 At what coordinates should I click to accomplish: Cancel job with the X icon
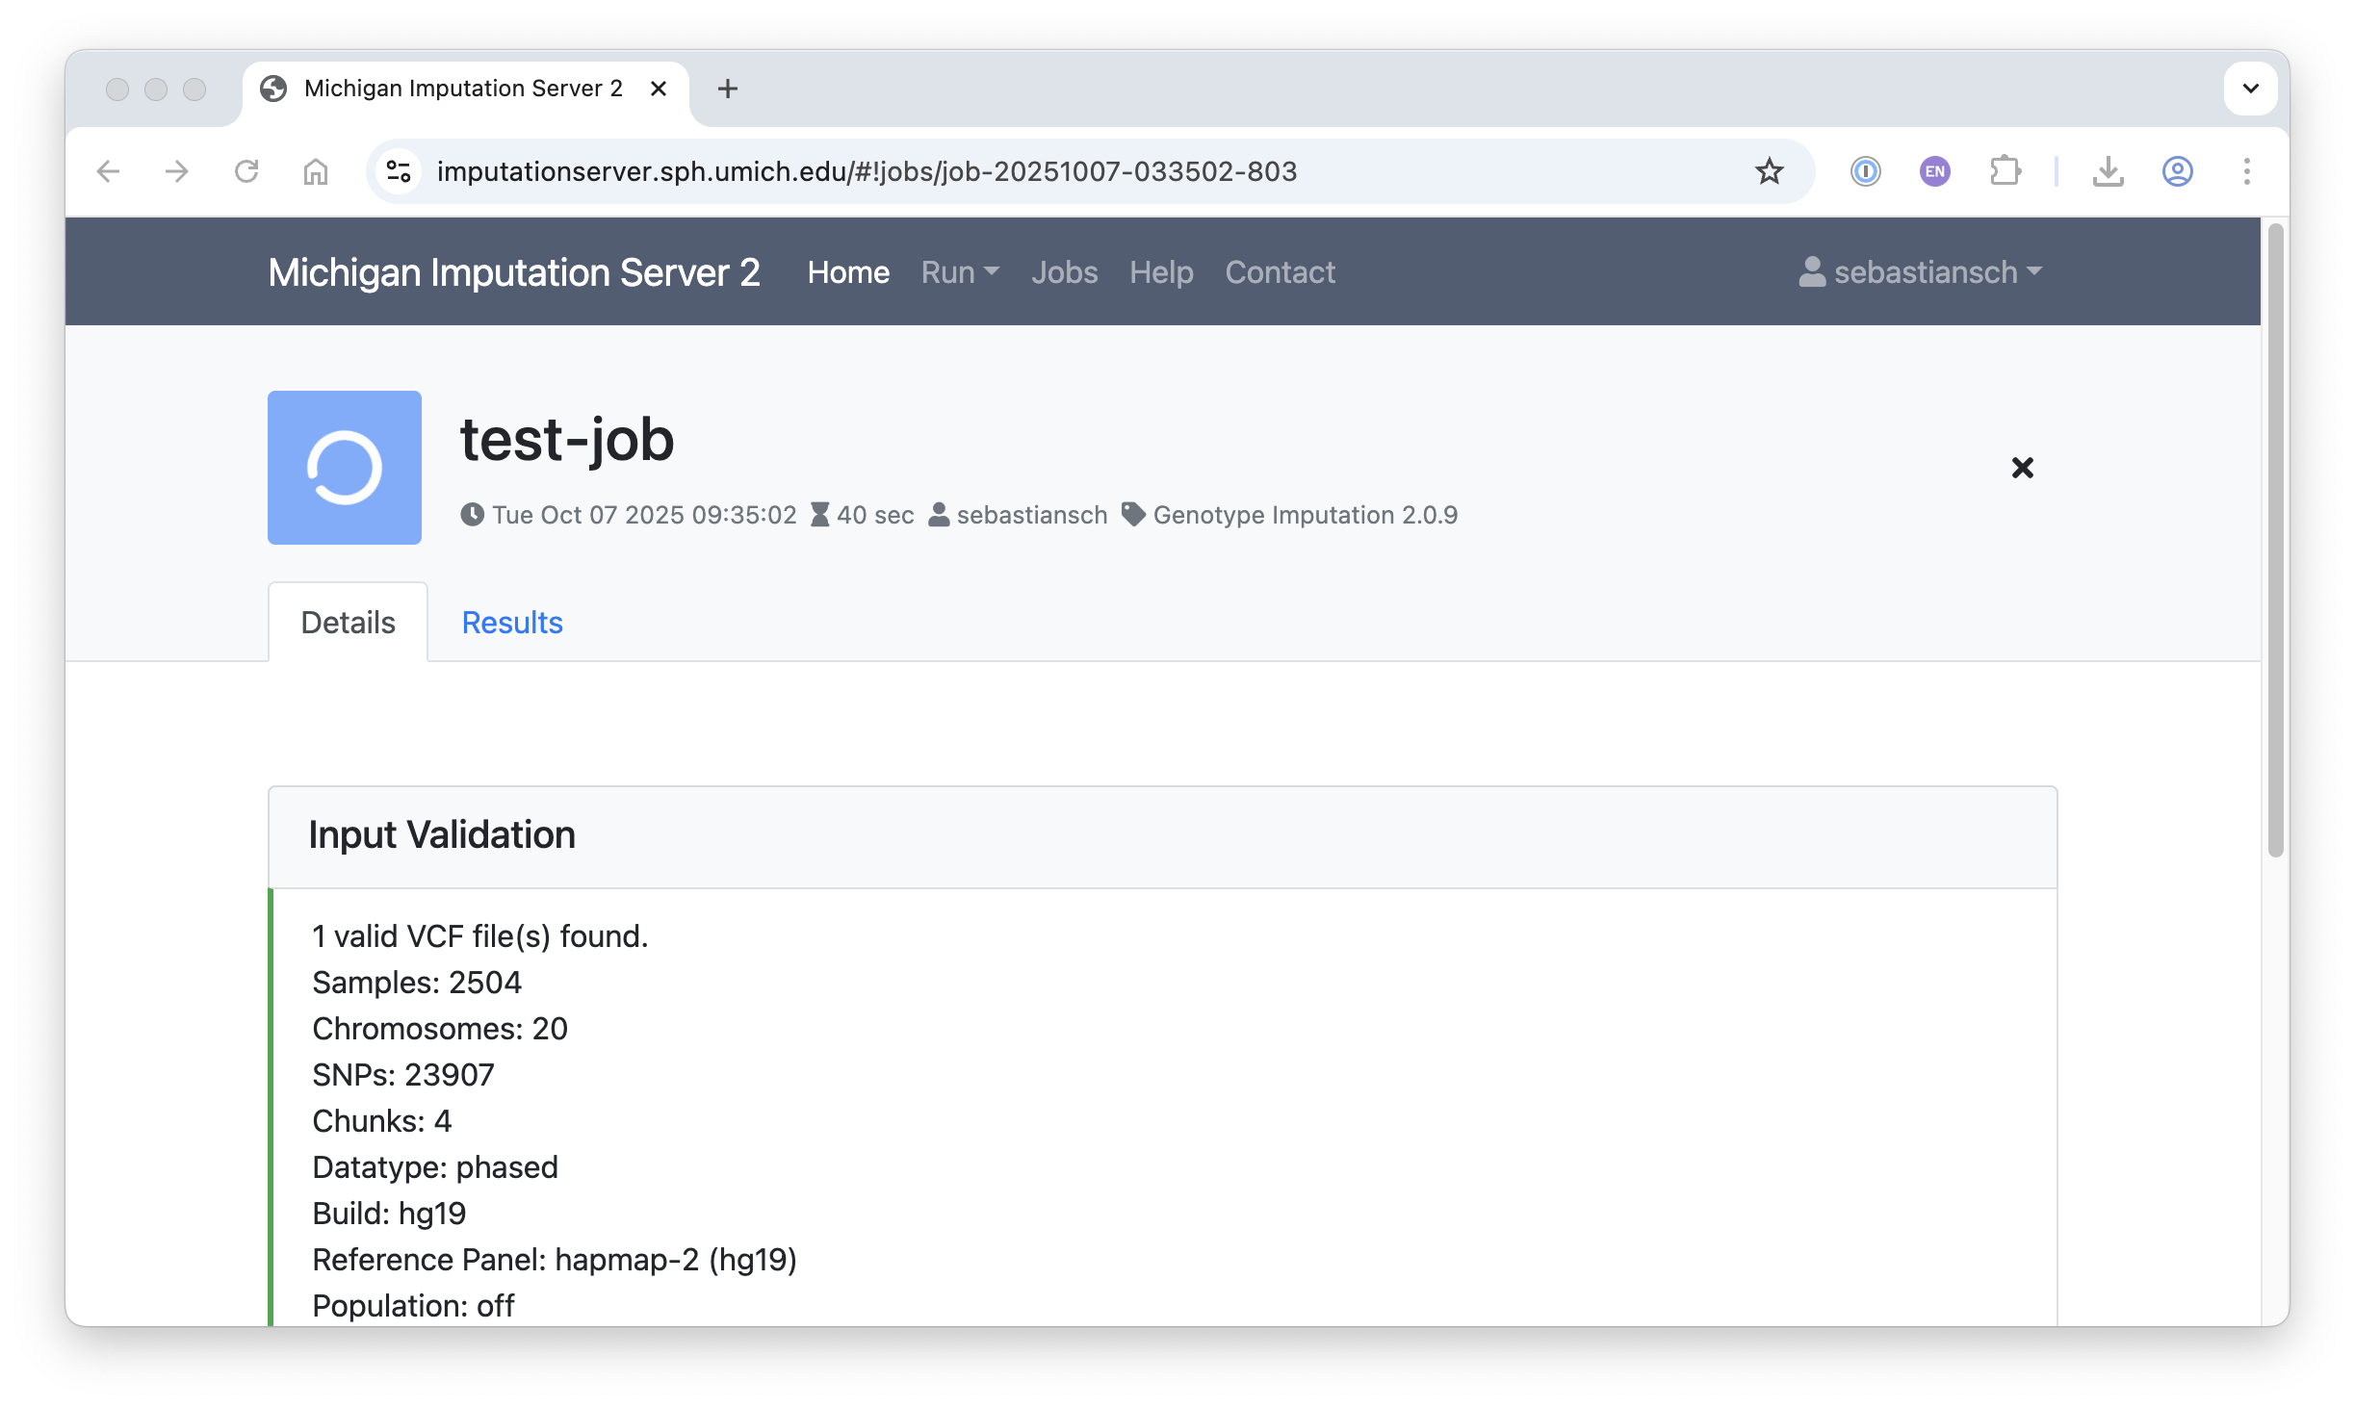(x=2022, y=468)
